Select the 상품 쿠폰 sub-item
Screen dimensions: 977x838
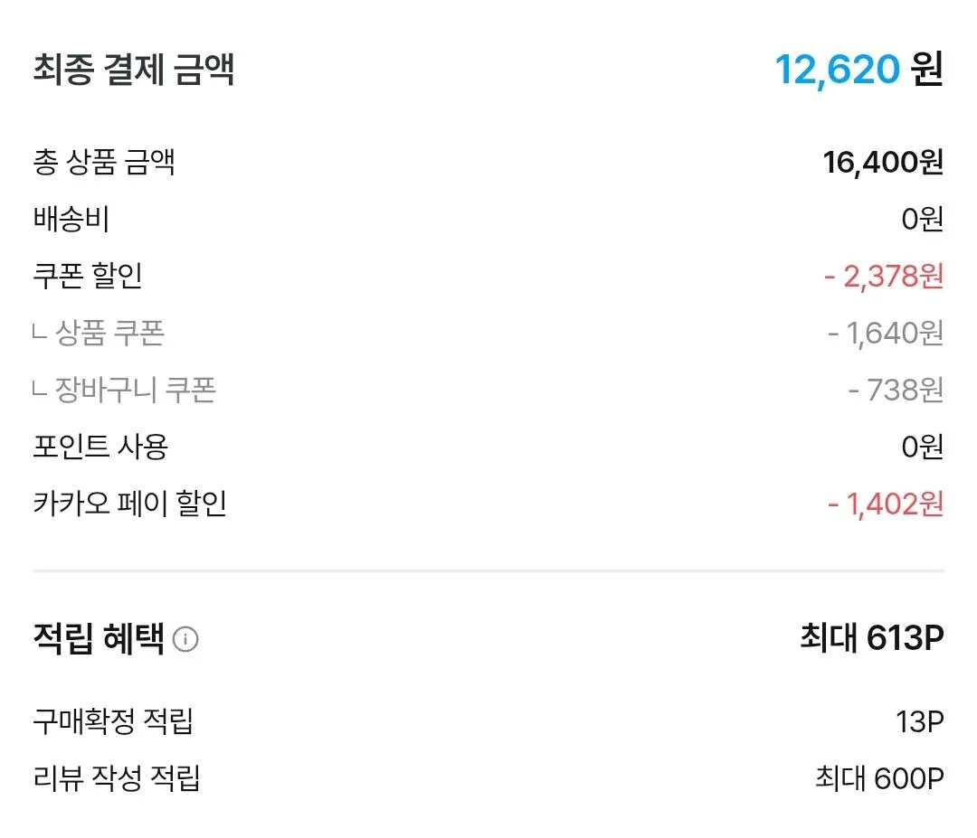point(99,333)
